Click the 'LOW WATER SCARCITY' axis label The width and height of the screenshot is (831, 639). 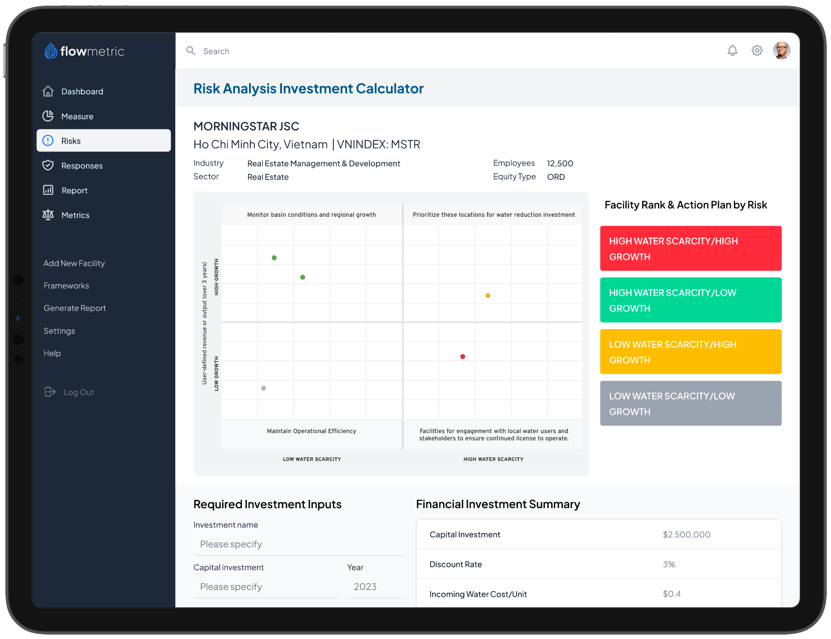click(312, 459)
